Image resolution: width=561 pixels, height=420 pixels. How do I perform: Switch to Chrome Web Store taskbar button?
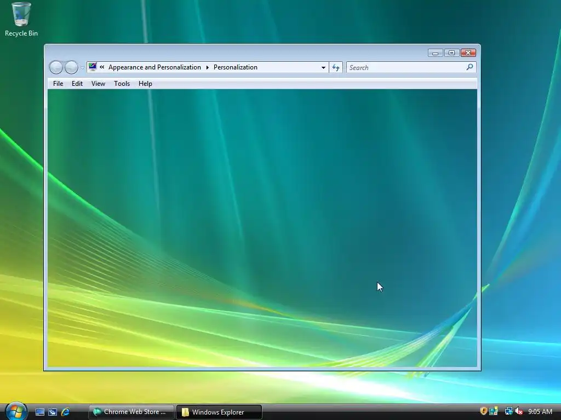pyautogui.click(x=131, y=412)
